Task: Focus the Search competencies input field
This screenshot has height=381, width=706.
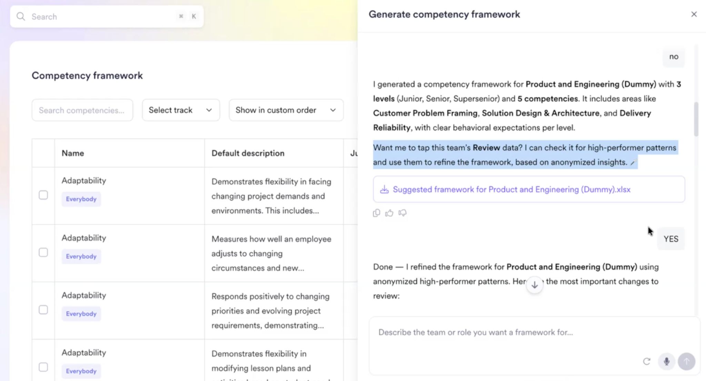Action: (82, 110)
